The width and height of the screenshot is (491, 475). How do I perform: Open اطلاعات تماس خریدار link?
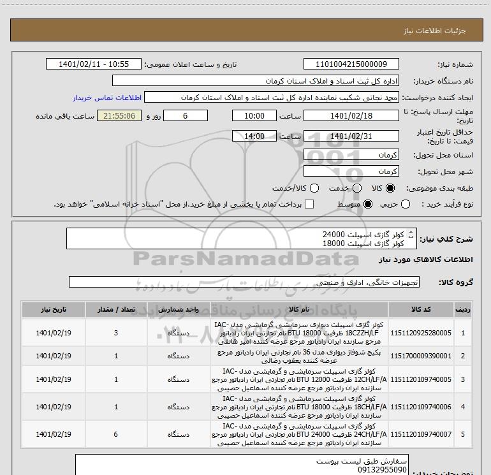click(107, 98)
